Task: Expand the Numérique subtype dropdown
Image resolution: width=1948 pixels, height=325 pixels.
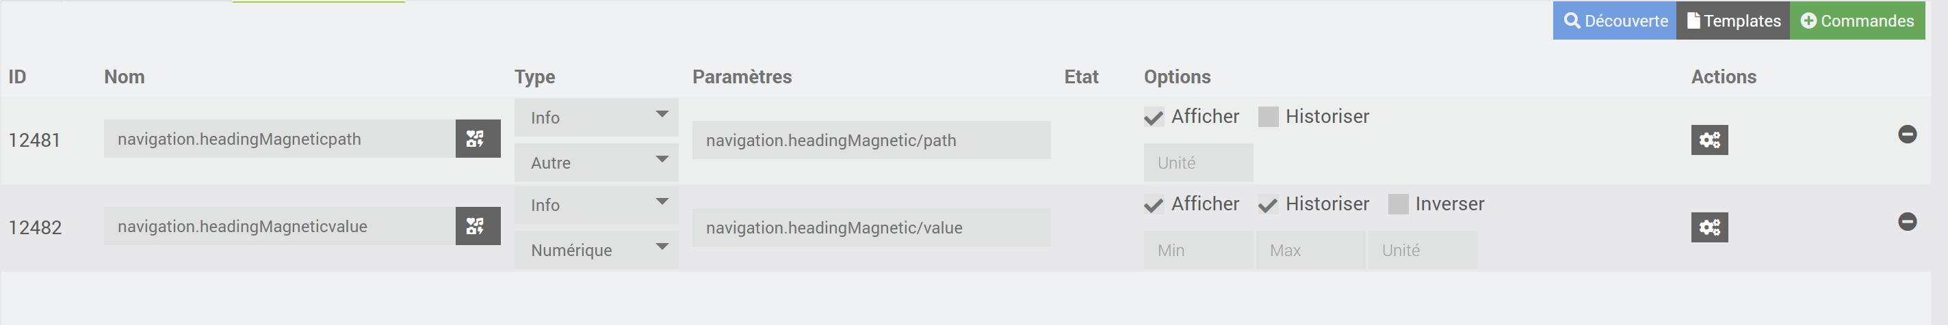Action: click(x=596, y=251)
